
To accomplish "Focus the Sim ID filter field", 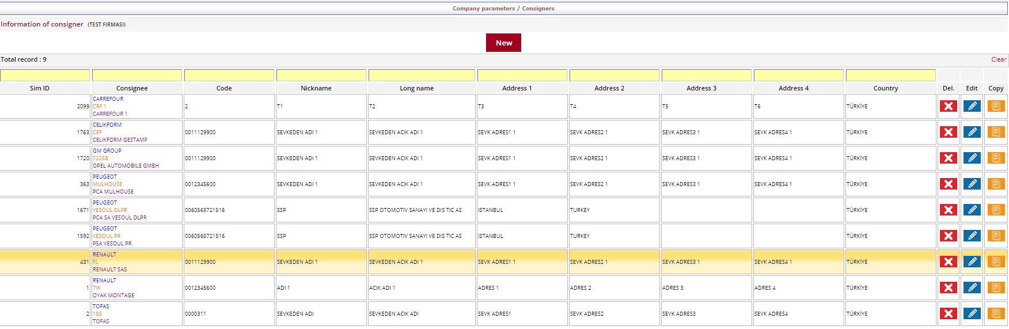I will point(45,75).
